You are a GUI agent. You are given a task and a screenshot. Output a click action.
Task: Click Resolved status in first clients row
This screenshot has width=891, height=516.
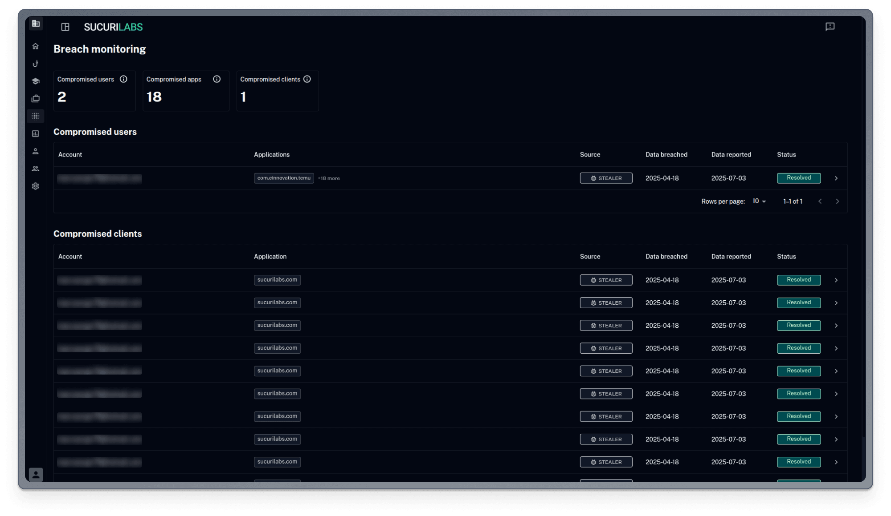[799, 280]
